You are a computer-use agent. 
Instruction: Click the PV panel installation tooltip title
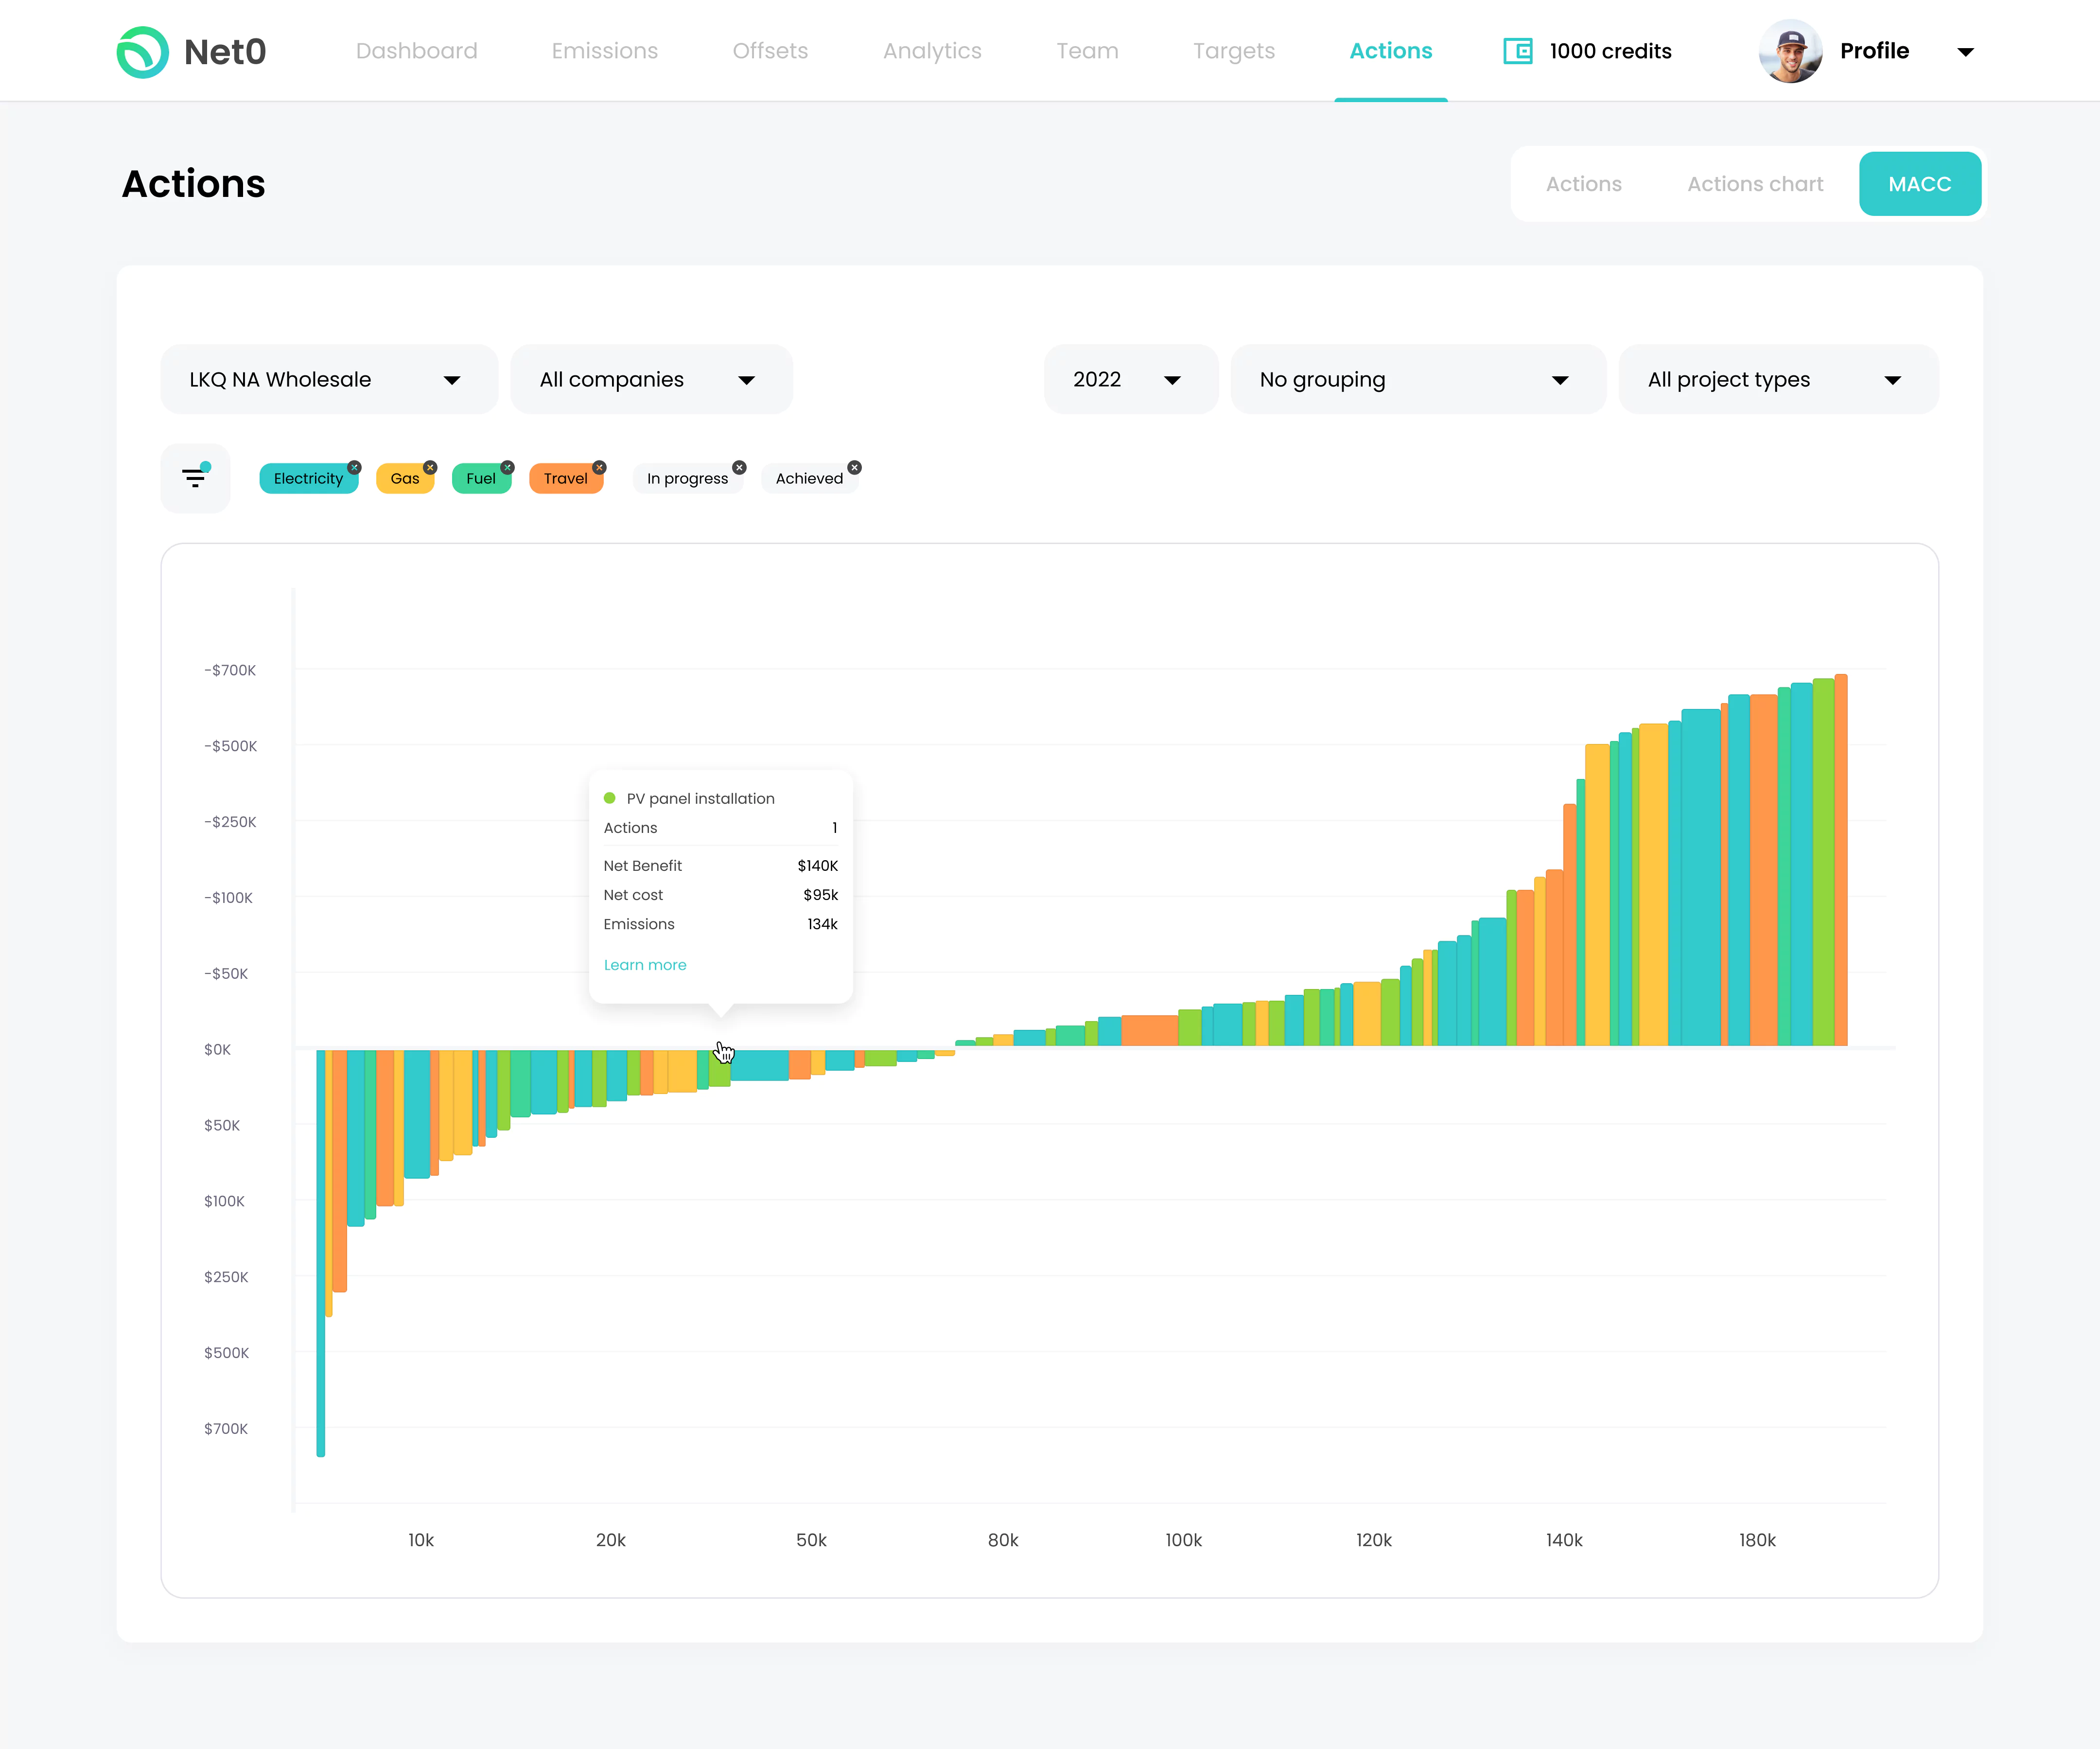(700, 798)
